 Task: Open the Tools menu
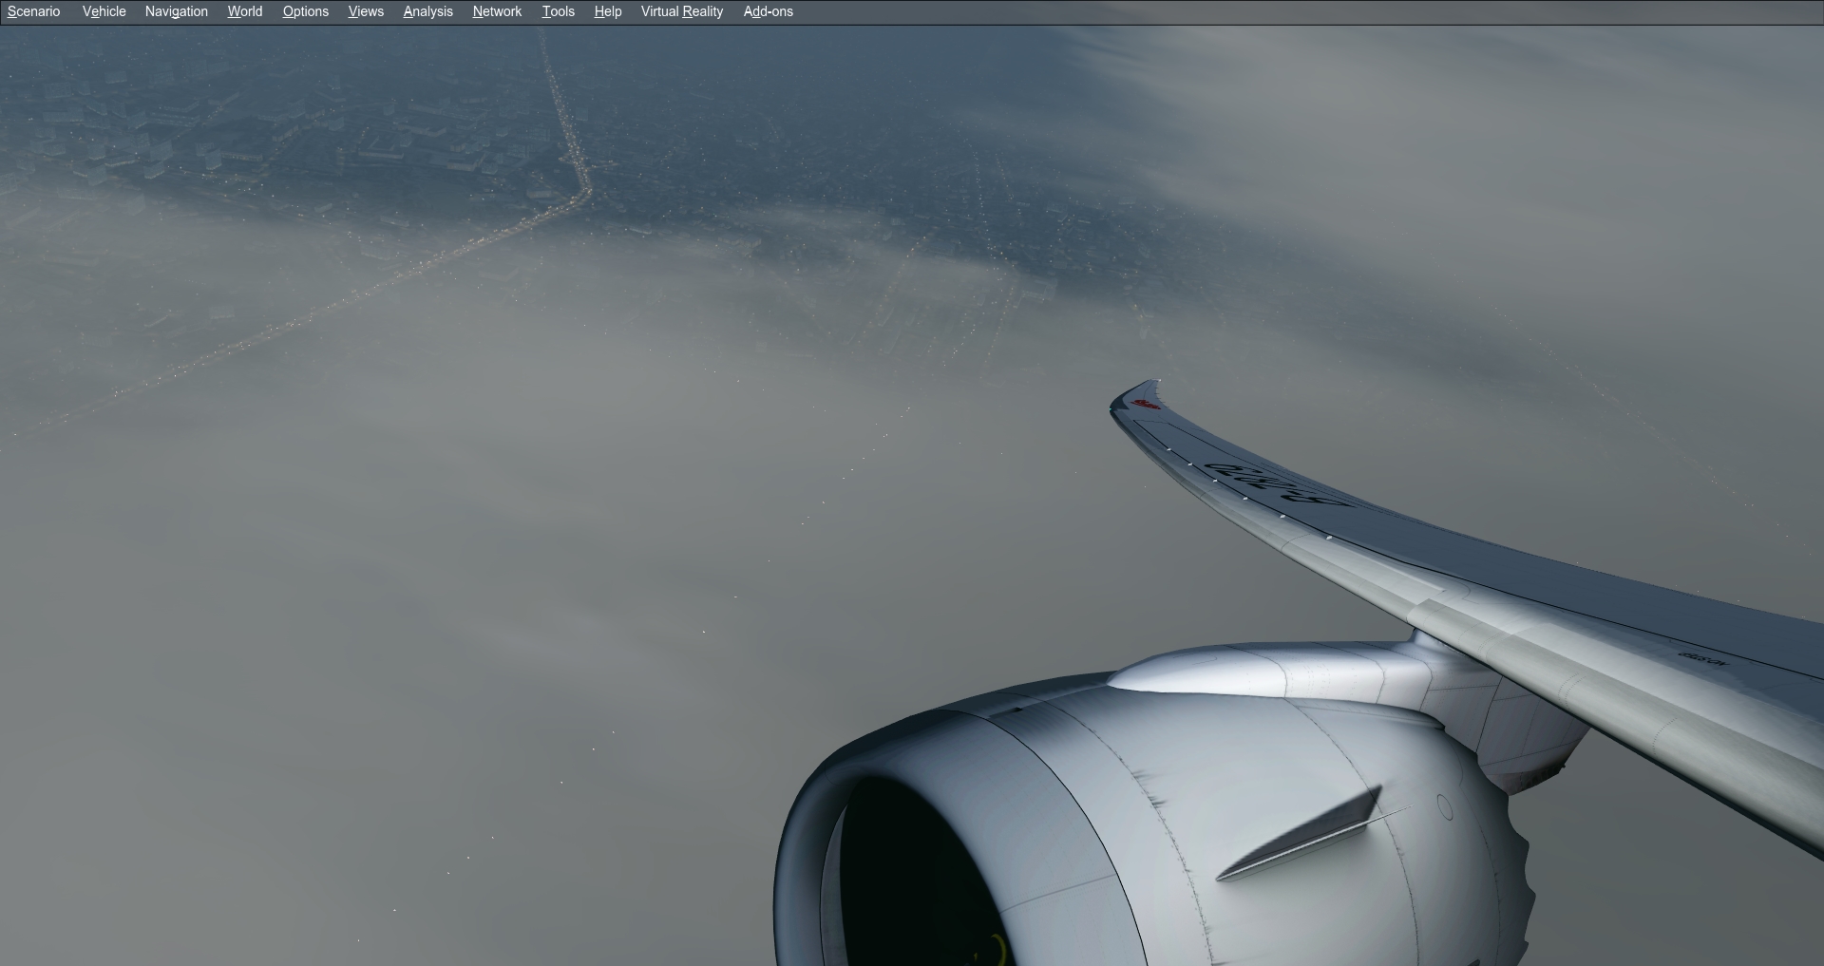[x=558, y=11]
